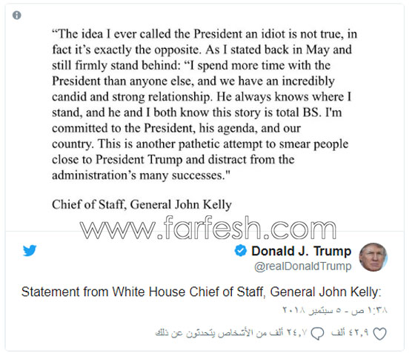Open the embedded John Kelly statement image
Viewport: 415px width, 353px height.
tap(205, 118)
